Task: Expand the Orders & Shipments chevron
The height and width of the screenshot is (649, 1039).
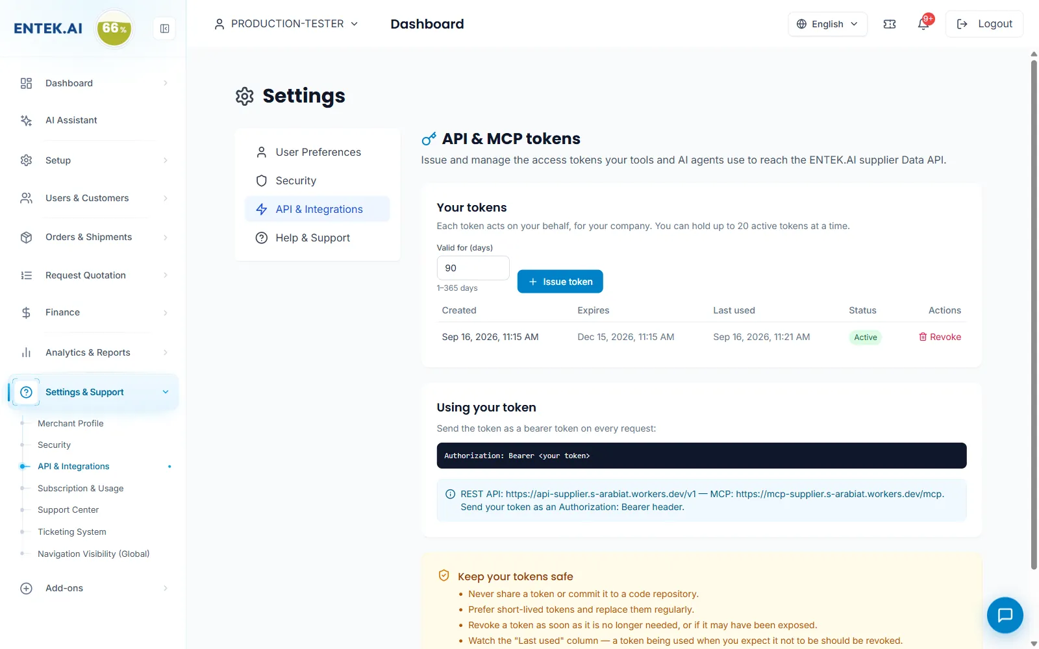Action: pyautogui.click(x=166, y=237)
